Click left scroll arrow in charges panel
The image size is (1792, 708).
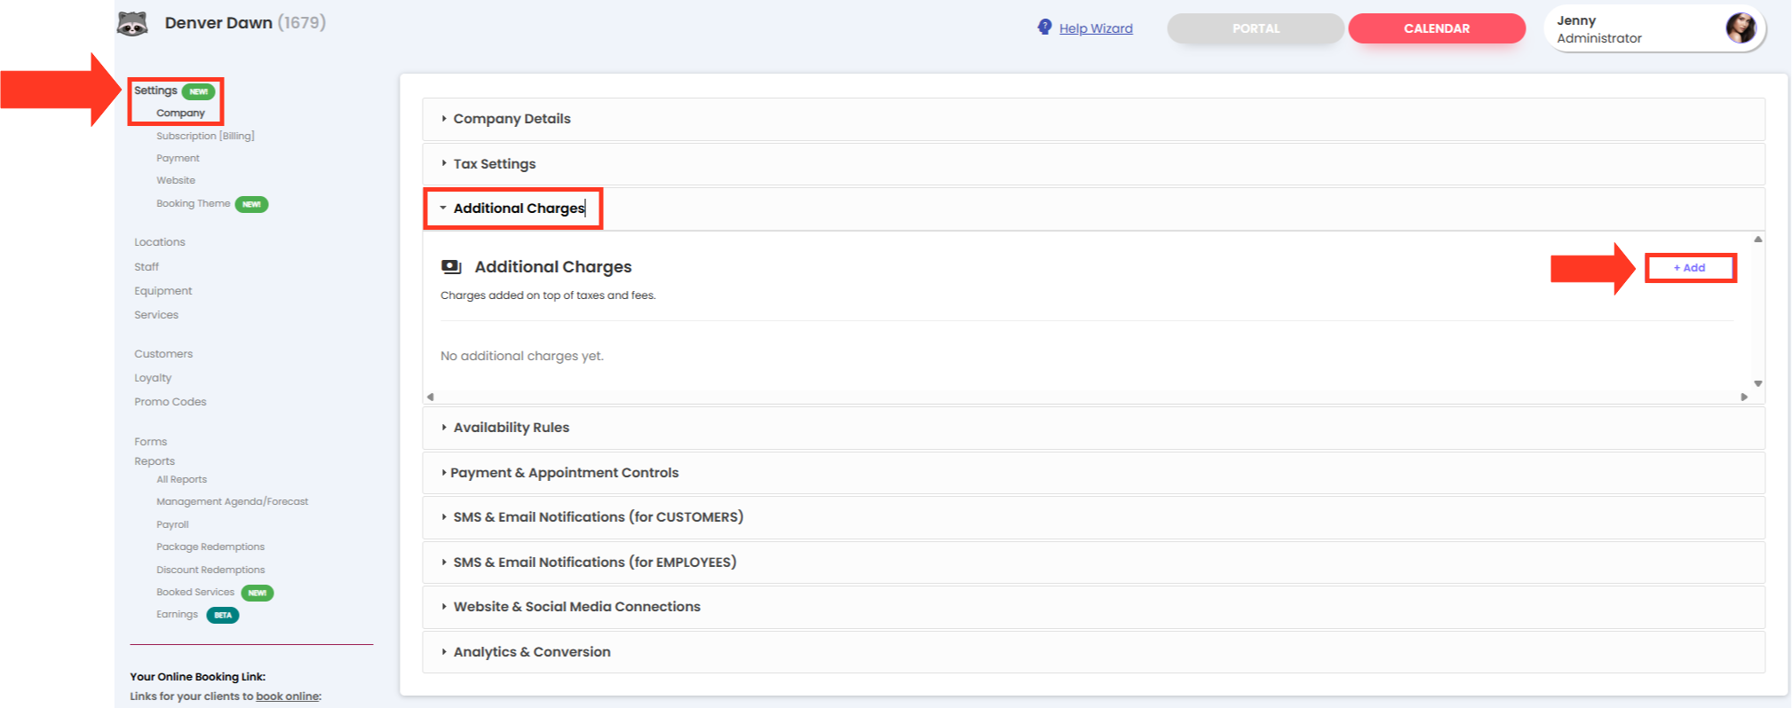pos(431,397)
